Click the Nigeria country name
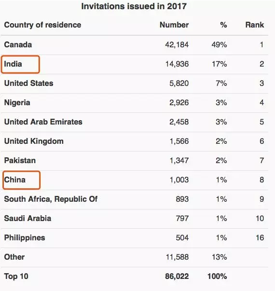 [x=17, y=103]
